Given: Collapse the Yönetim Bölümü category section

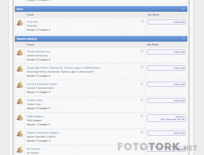Looking at the screenshot, I should (184, 39).
